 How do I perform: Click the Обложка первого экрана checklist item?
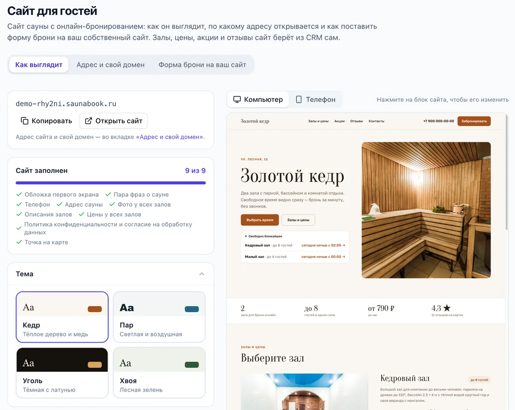(x=58, y=194)
